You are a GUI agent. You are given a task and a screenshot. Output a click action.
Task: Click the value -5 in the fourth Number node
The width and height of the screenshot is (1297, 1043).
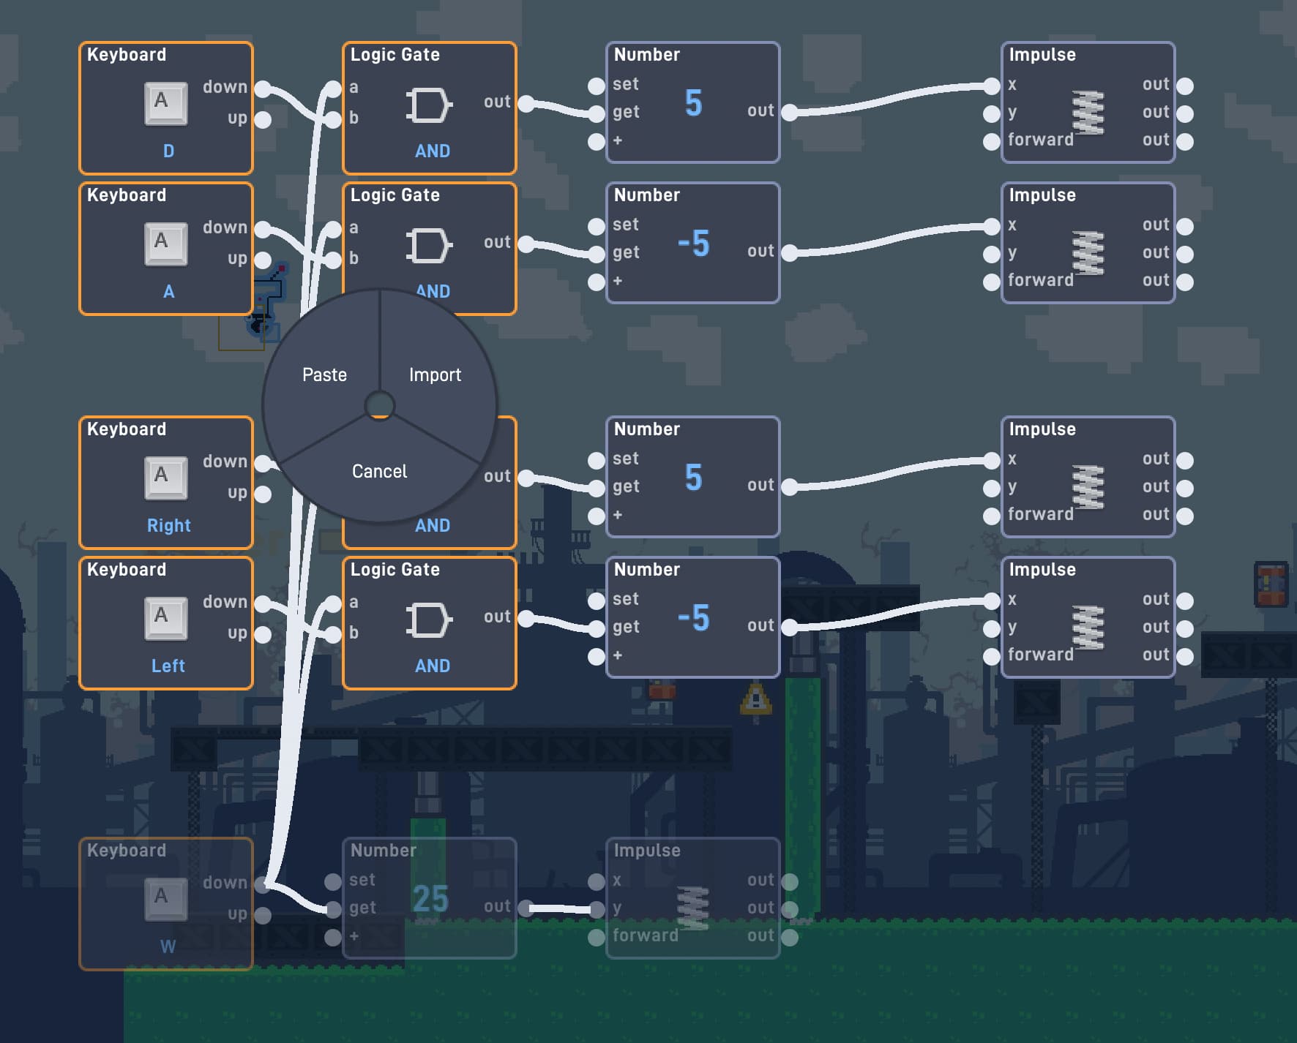[693, 618]
